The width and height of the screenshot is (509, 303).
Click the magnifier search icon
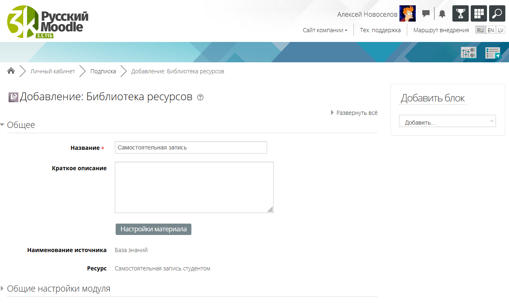(x=497, y=13)
